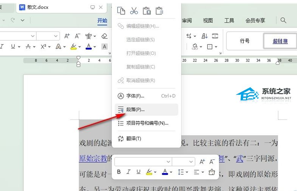Screen dimensions: 297x191
Task: Click the Cut scissors icon
Action: click(134, 11)
